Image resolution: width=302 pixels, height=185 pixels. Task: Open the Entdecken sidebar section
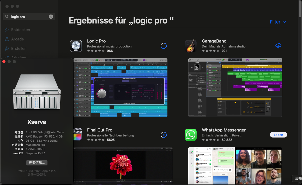click(x=21, y=30)
